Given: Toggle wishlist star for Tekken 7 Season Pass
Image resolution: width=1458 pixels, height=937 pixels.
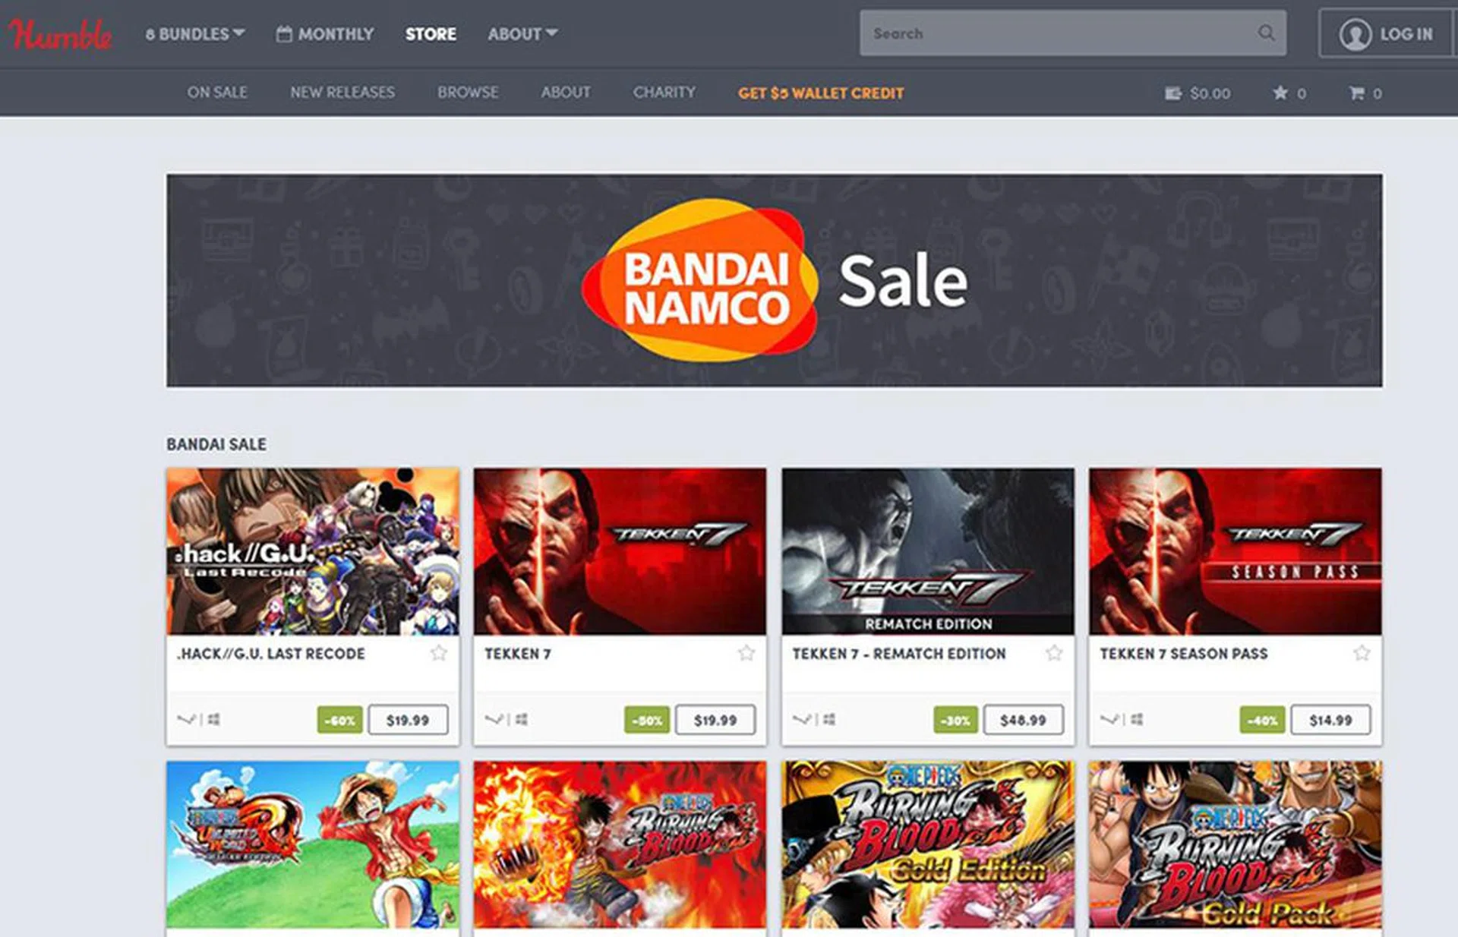Looking at the screenshot, I should (1362, 653).
